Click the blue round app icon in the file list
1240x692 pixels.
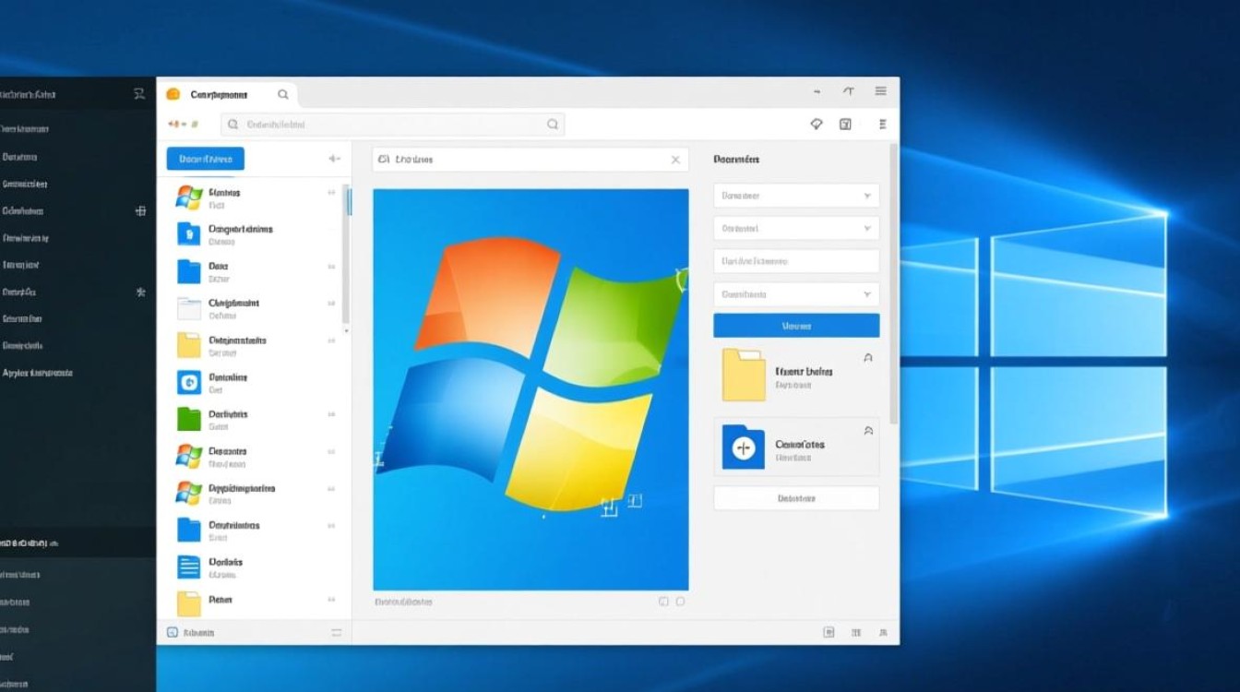click(x=188, y=382)
